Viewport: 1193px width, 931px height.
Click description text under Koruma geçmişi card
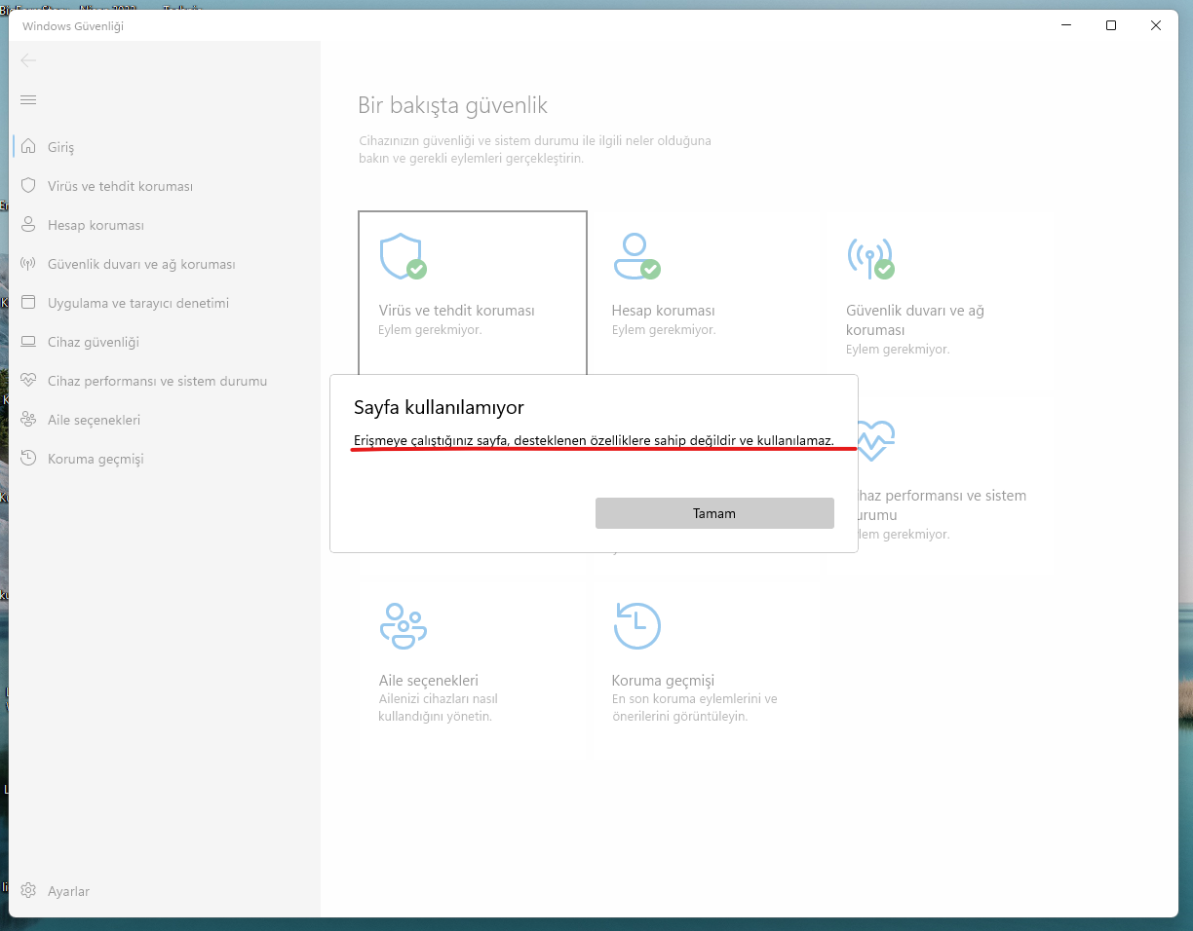694,708
